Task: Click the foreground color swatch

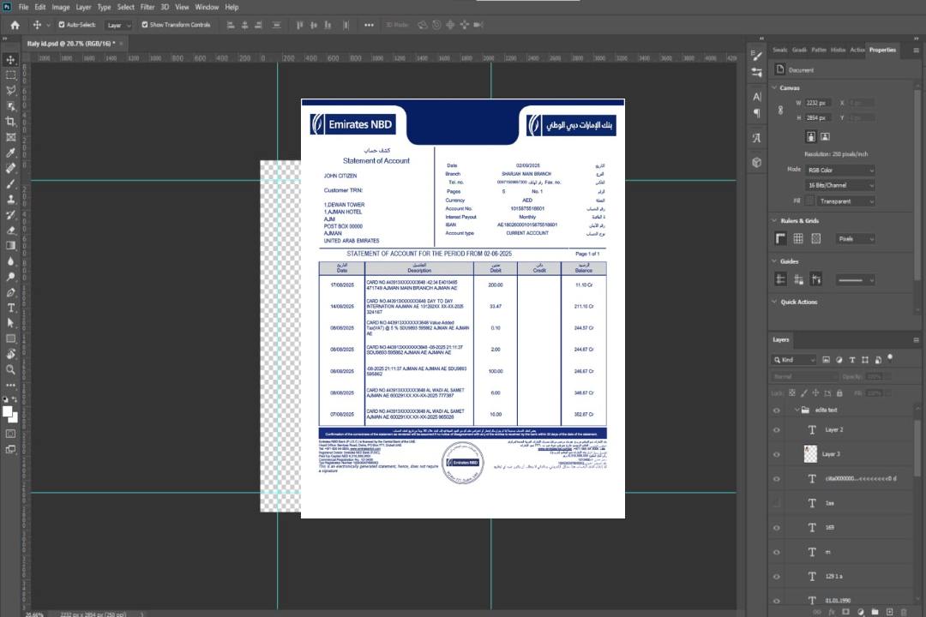Action: [7, 412]
